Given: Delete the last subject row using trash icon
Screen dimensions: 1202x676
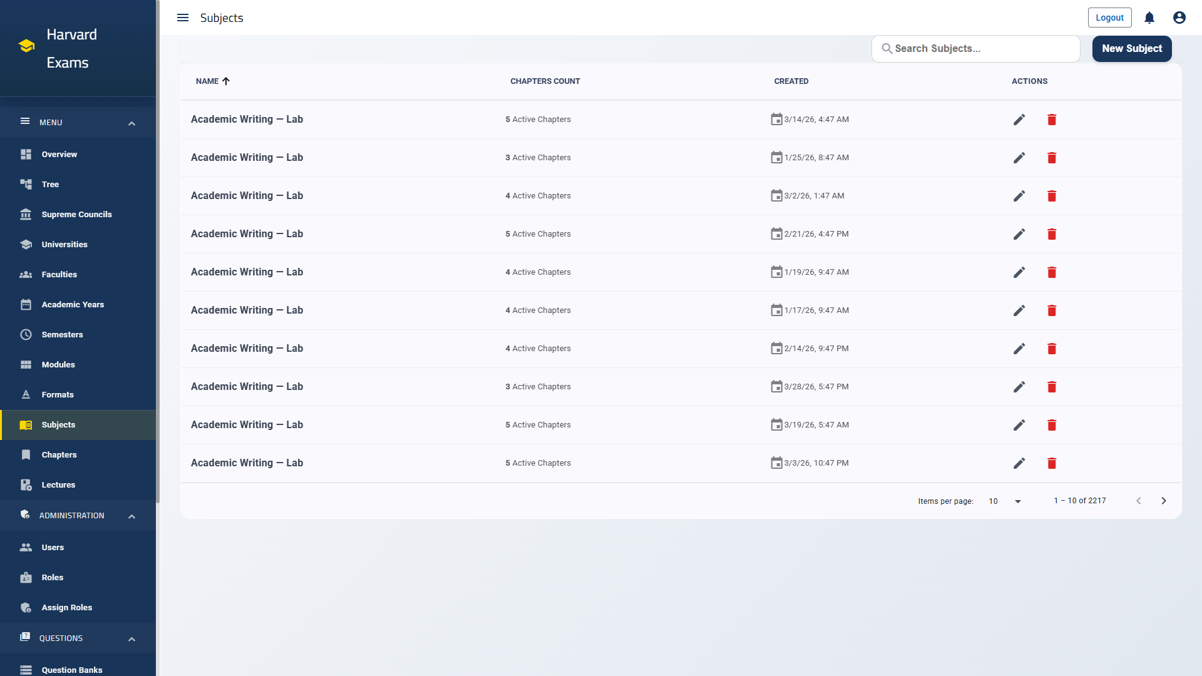Looking at the screenshot, I should (1052, 463).
